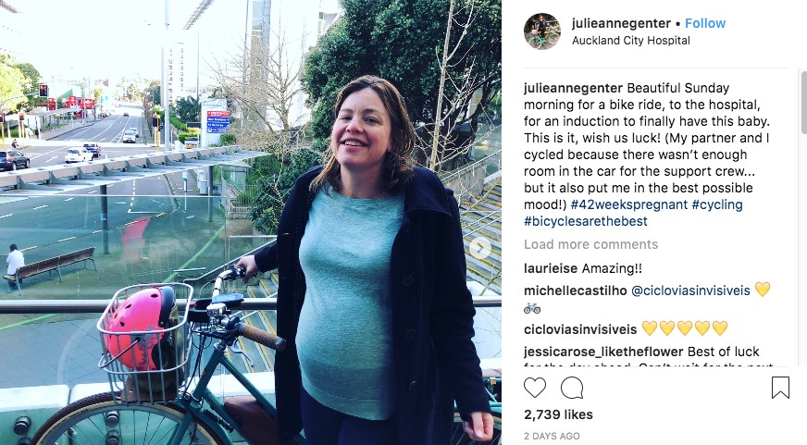
Task: Open the julieannegenter profile avatar
Action: tap(542, 31)
